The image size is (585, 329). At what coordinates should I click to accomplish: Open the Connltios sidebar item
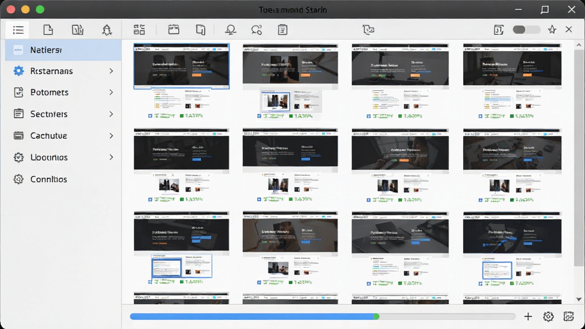(x=63, y=179)
